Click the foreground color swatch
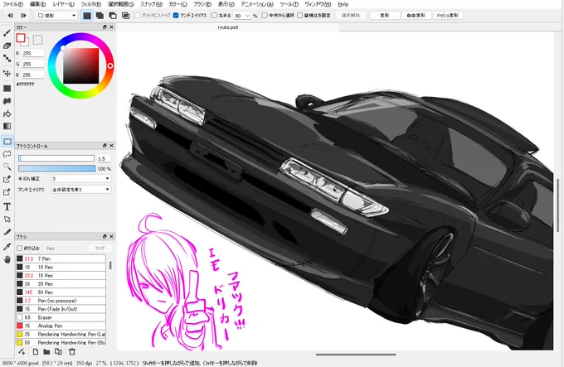This screenshot has width=564, height=367. click(21, 38)
